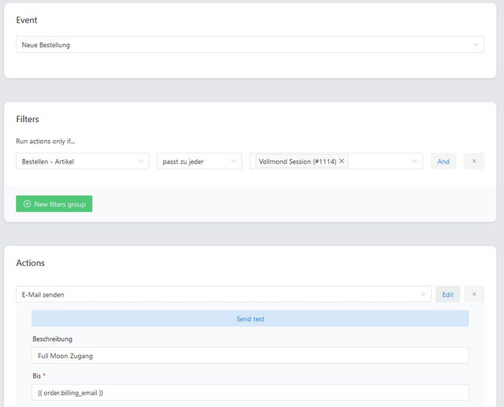Add a New filters group
The image size is (504, 407).
pyautogui.click(x=54, y=204)
